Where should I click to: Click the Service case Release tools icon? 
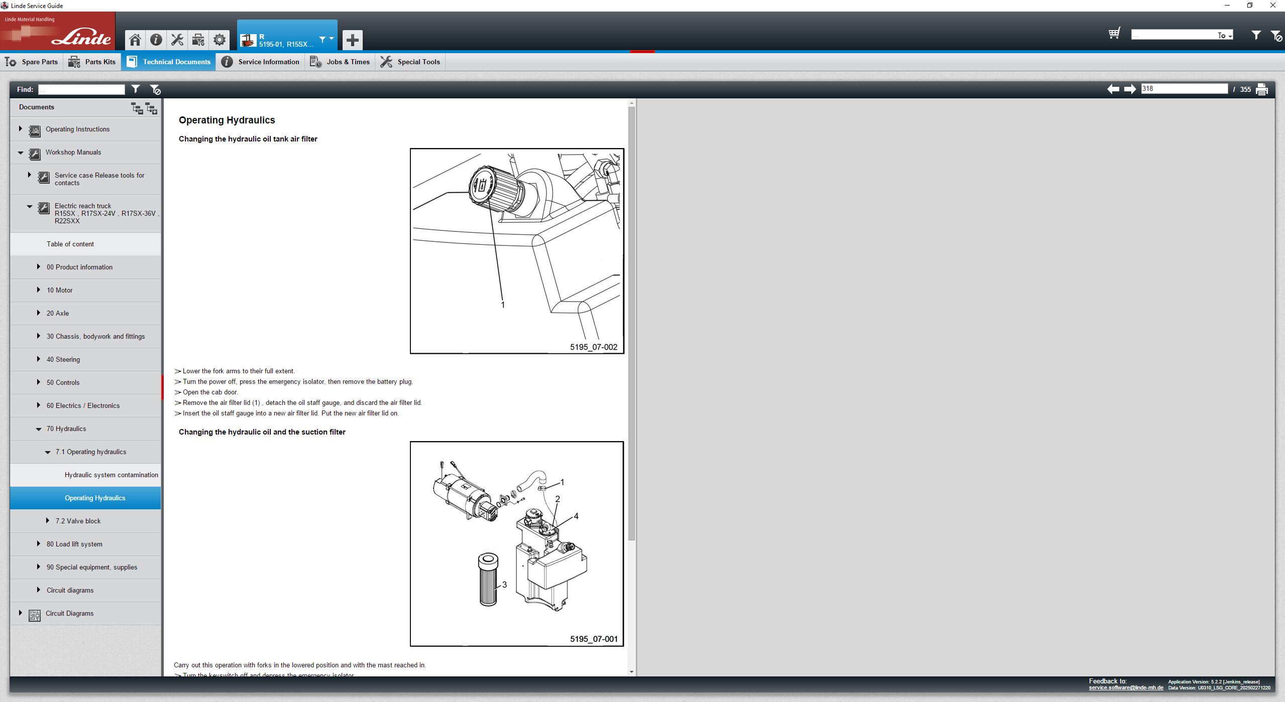44,177
